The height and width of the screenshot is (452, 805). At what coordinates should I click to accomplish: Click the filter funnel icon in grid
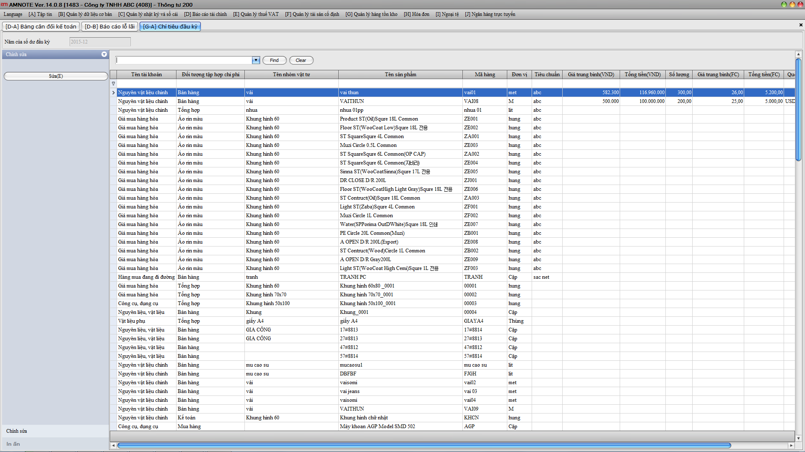click(113, 84)
